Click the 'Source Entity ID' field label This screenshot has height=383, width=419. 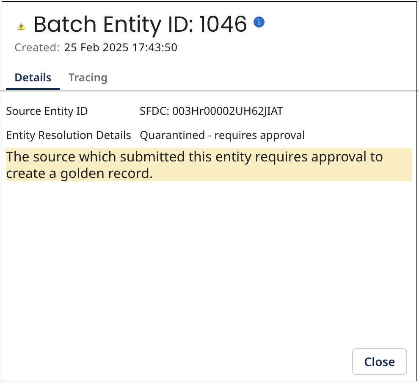tap(47, 111)
